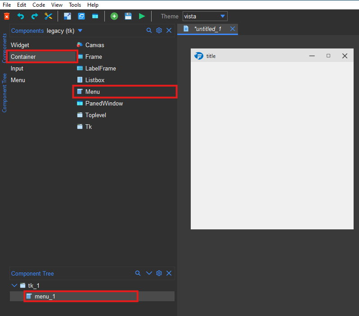Open Component Tree settings gear
Viewport: 359px width, 316px height.
point(159,273)
